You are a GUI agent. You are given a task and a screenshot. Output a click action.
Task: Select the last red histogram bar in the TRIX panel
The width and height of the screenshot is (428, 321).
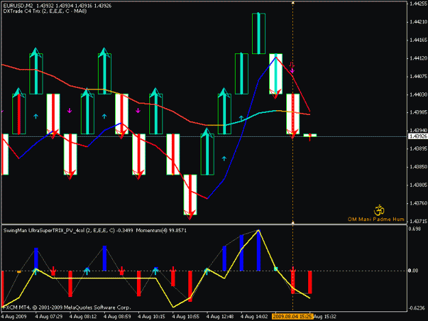pos(310,282)
